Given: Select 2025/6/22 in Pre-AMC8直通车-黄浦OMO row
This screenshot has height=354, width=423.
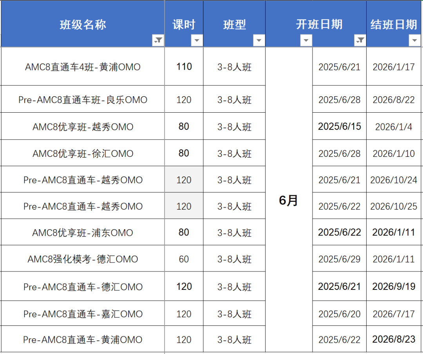Looking at the screenshot, I should [x=339, y=339].
